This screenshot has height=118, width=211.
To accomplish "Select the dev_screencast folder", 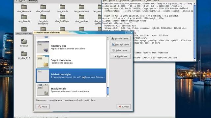I will pos(24,31).
